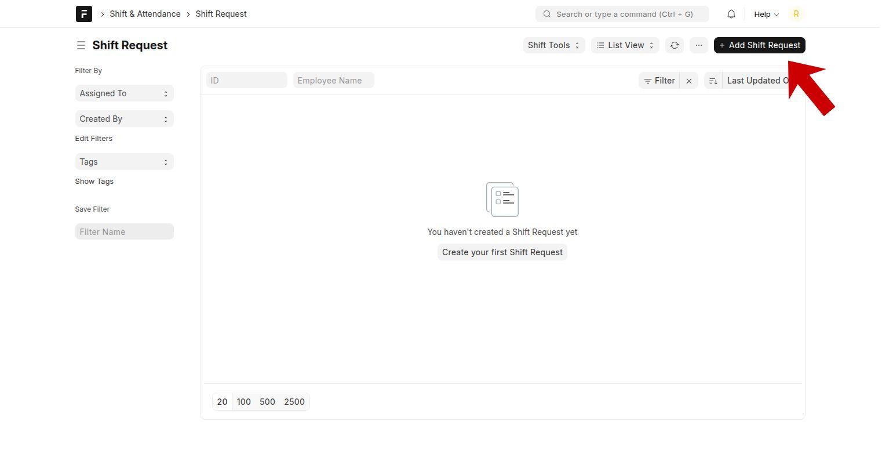Screen dimensions: 882x453
Task: Click the Filter By label
Action: (x=89, y=71)
